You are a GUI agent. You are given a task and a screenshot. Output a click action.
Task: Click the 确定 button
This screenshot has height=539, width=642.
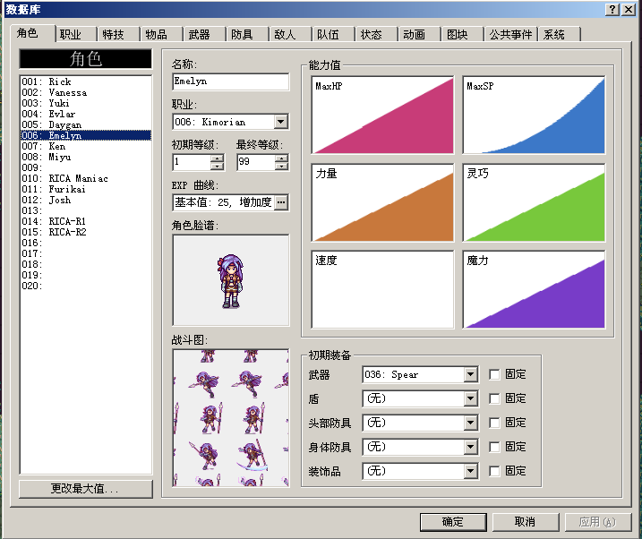click(x=453, y=522)
